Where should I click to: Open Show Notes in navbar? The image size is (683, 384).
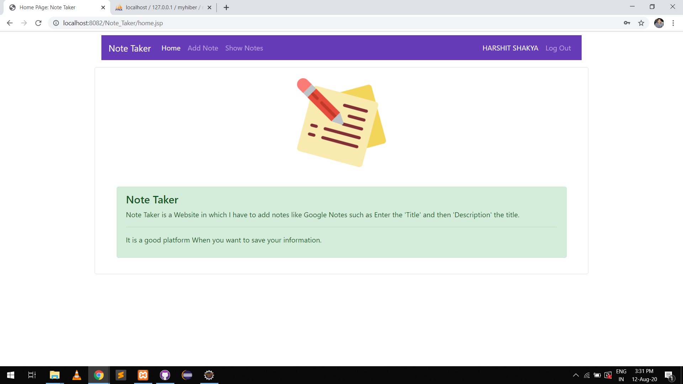click(244, 48)
